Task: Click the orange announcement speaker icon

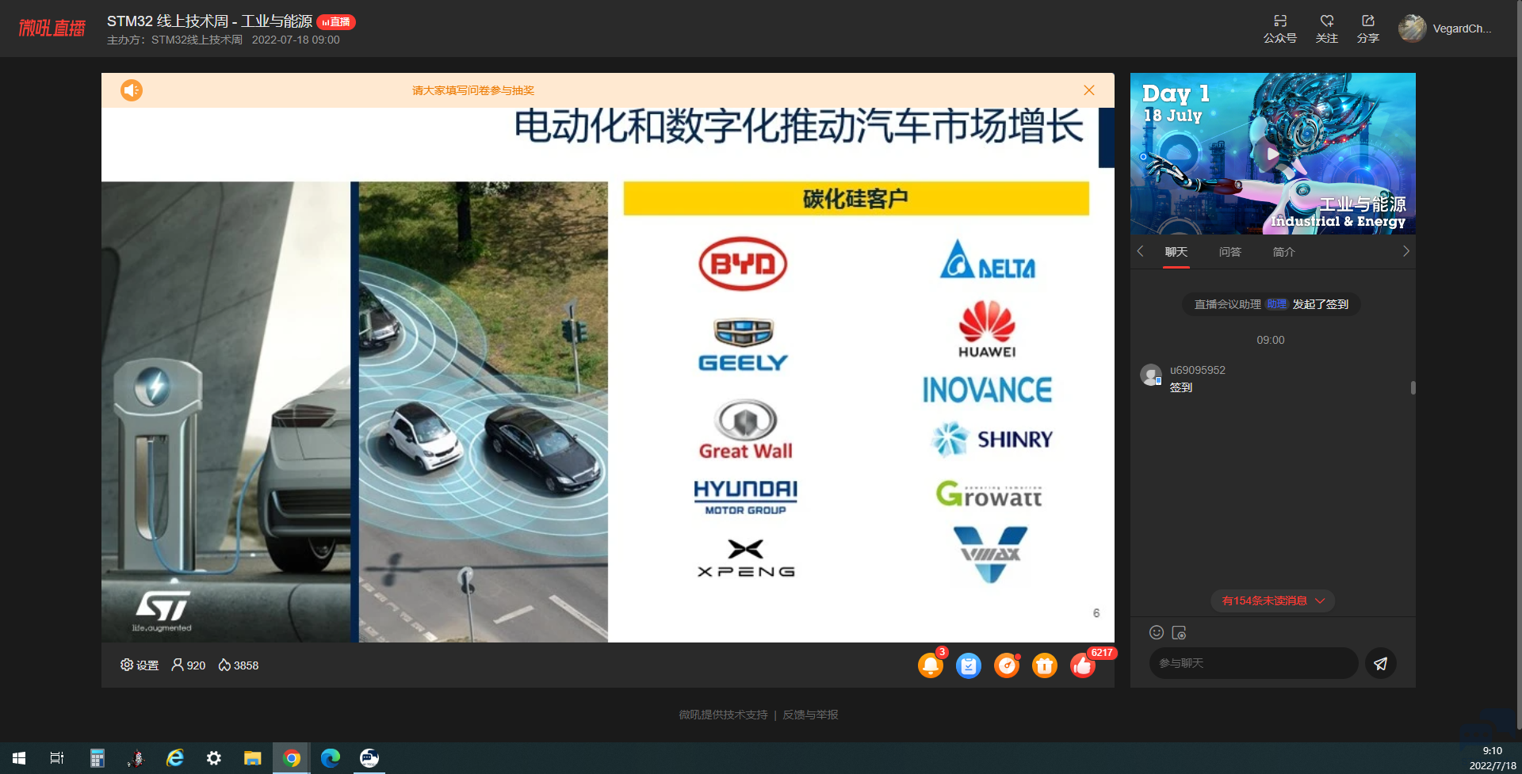Action: click(132, 90)
